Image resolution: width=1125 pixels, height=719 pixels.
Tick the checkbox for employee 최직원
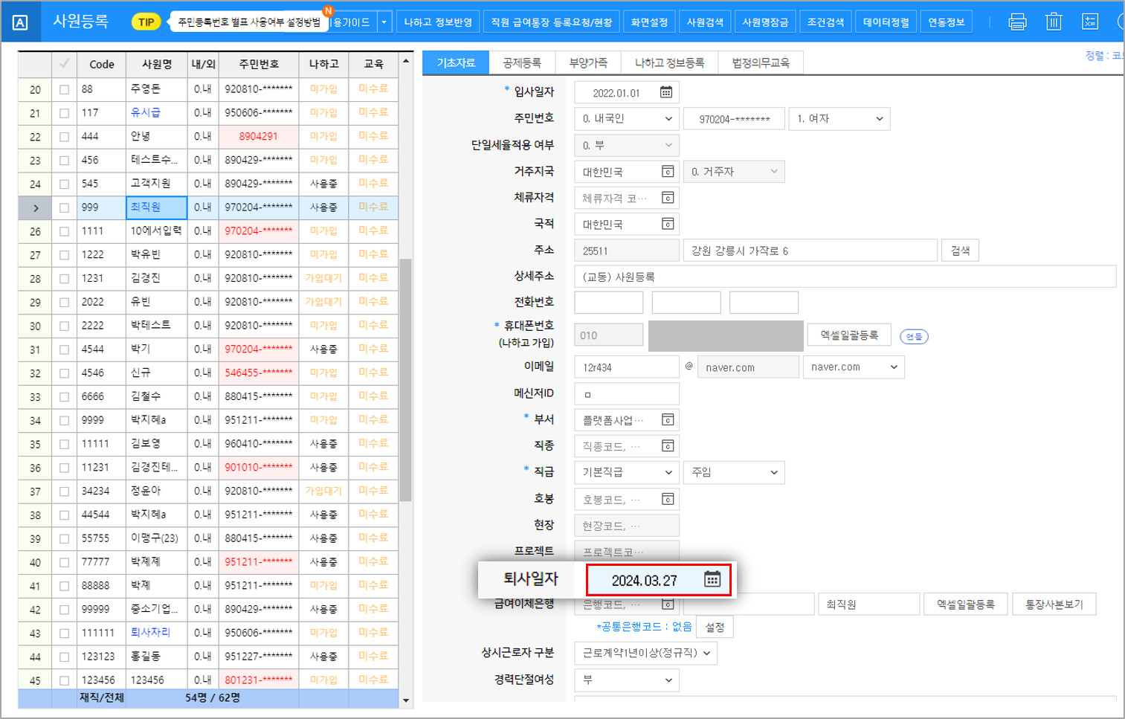pos(65,207)
